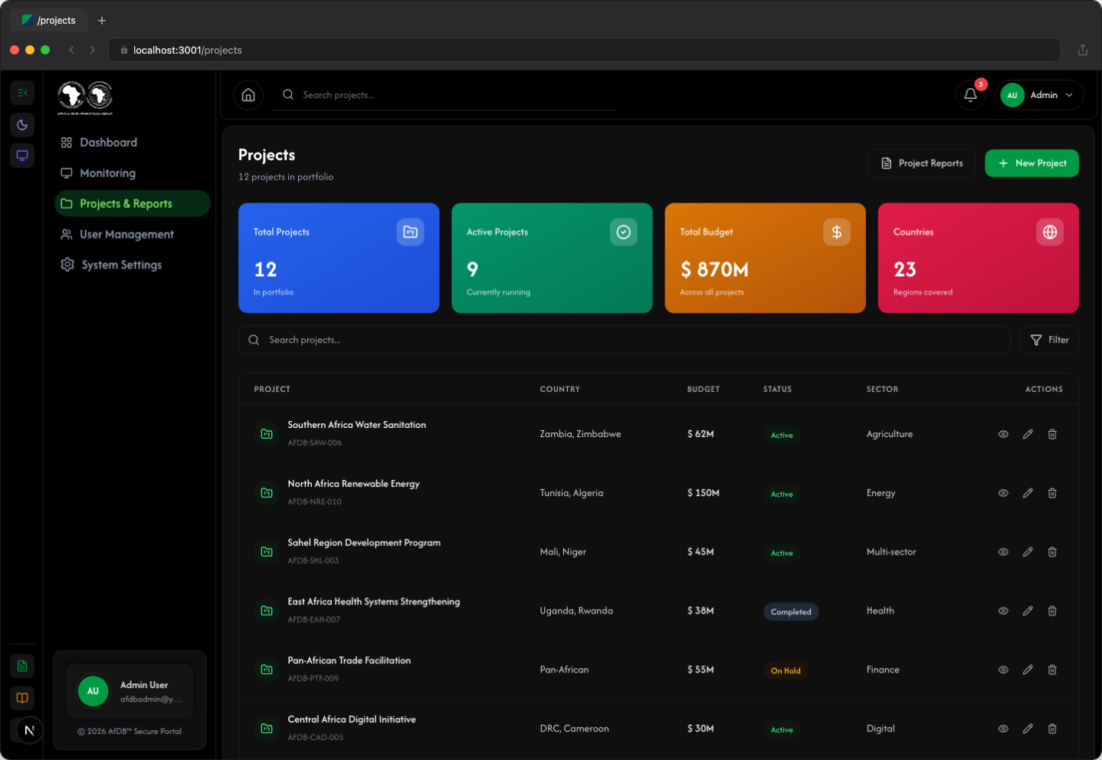Open User Management in sidebar

click(x=132, y=234)
